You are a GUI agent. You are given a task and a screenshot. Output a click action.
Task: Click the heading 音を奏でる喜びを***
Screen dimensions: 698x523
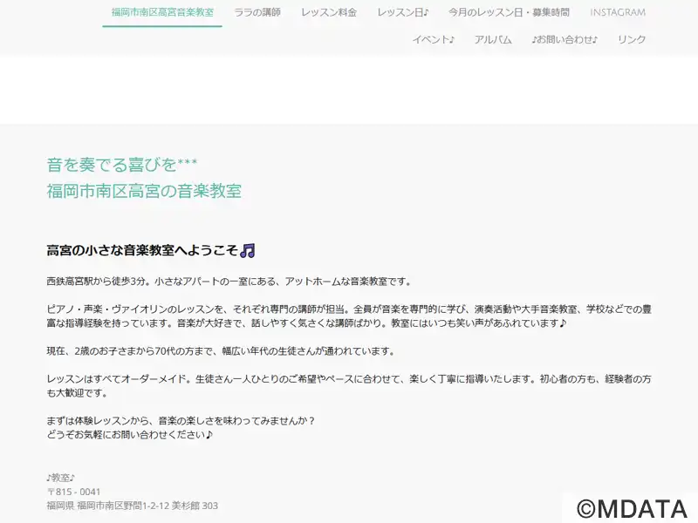122,165
